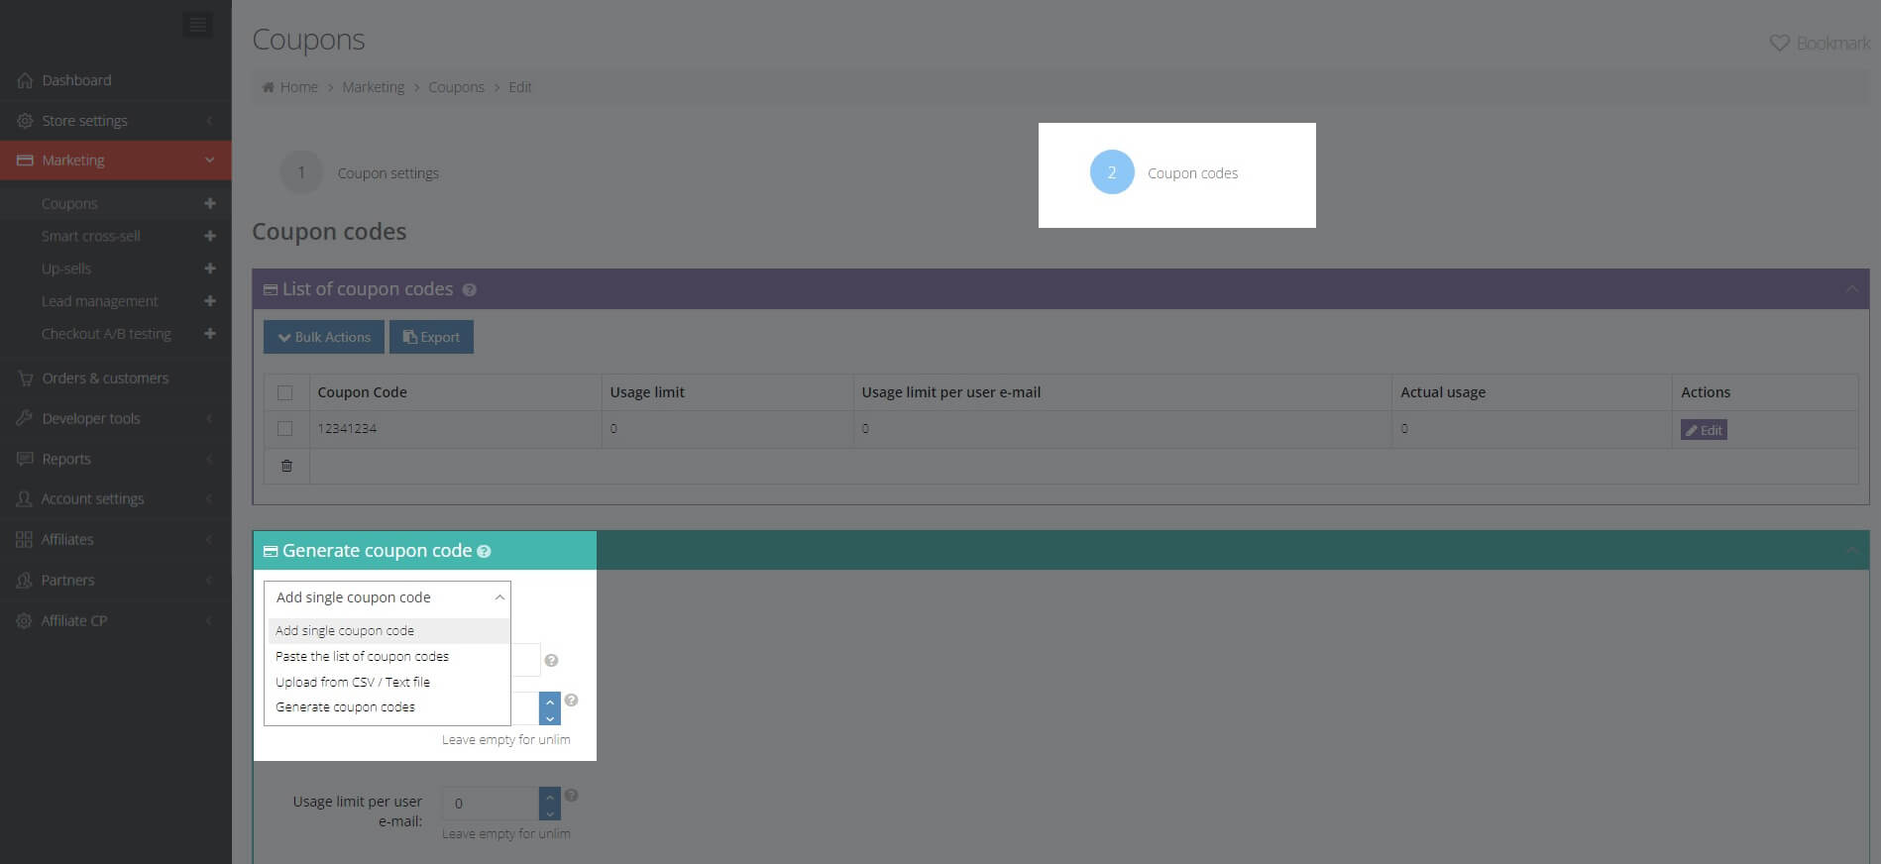Choose Generate coupon codes option
The width and height of the screenshot is (1881, 864).
click(345, 707)
